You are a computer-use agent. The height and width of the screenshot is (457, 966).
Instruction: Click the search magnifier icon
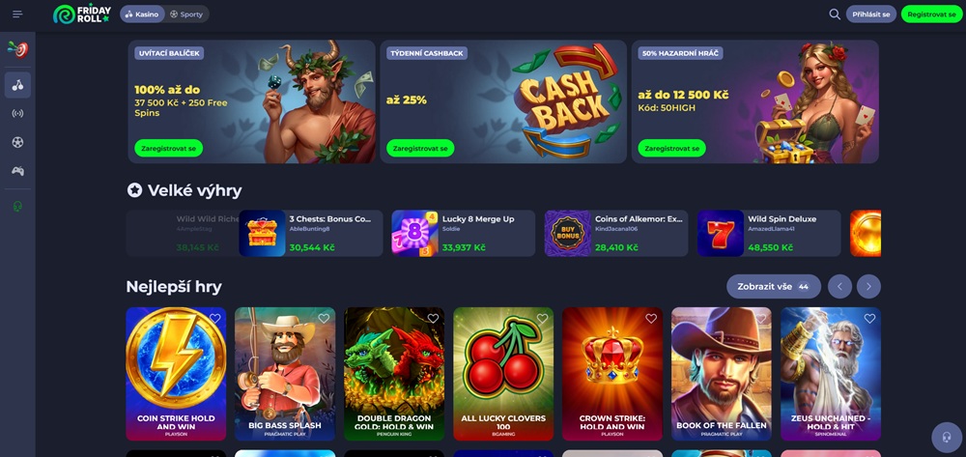click(x=835, y=14)
